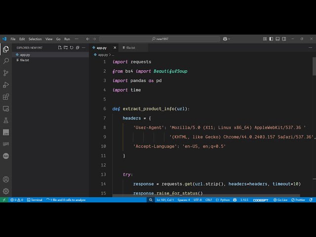Screen dimensions: 316x237
Task: Click the Prettier status bar button
Action: click(x=298, y=200)
